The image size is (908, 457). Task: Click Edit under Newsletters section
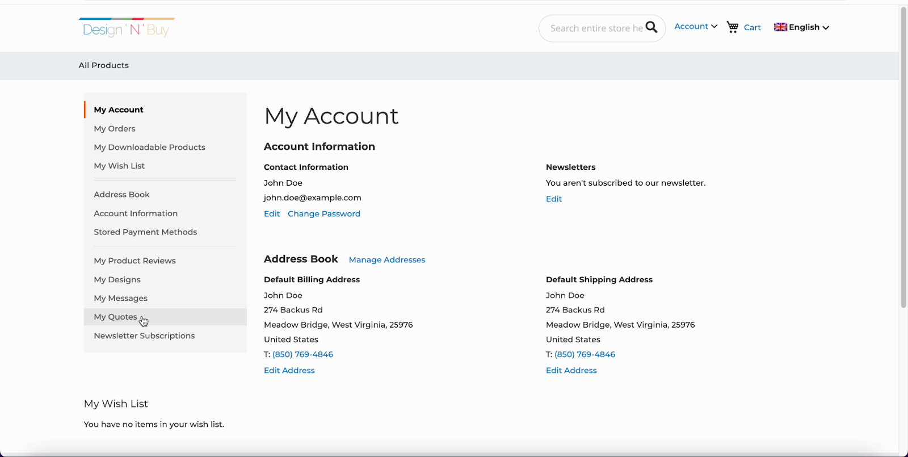tap(553, 199)
